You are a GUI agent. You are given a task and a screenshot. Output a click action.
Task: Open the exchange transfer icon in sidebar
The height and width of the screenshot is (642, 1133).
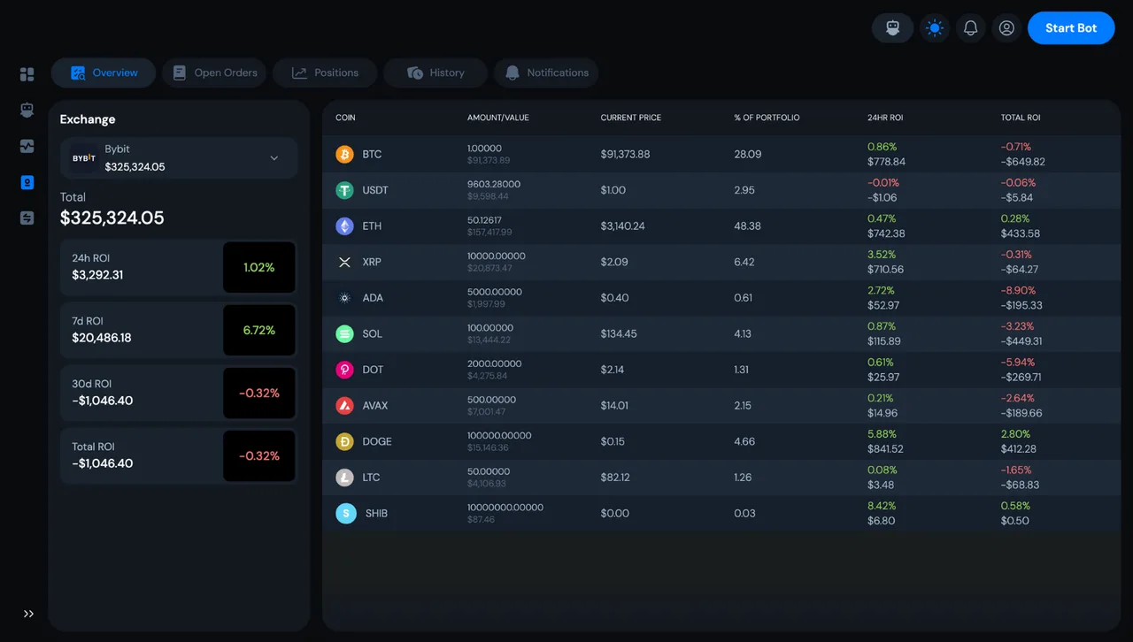(x=27, y=218)
